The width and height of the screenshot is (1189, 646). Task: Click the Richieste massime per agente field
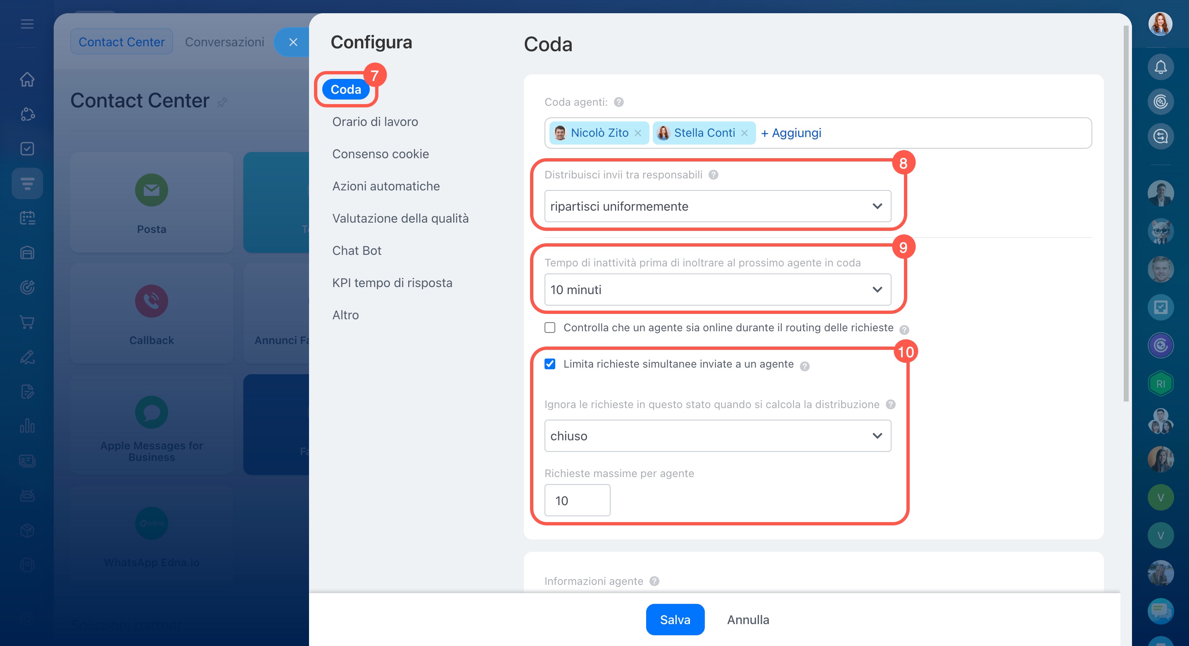577,501
